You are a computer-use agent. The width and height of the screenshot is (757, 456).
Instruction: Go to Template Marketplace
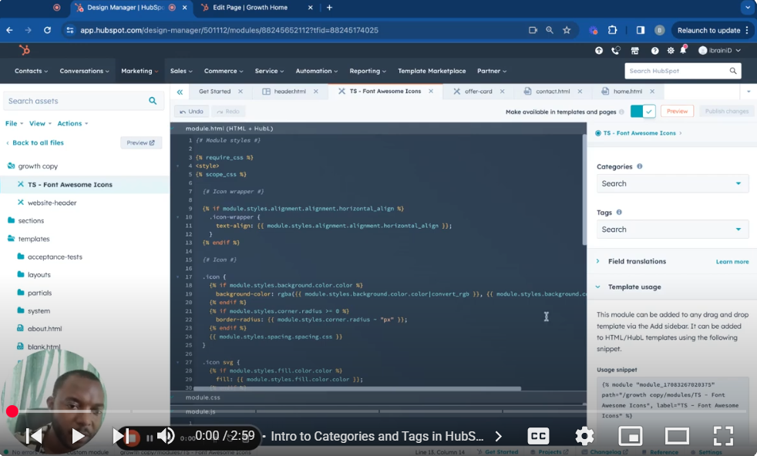432,71
